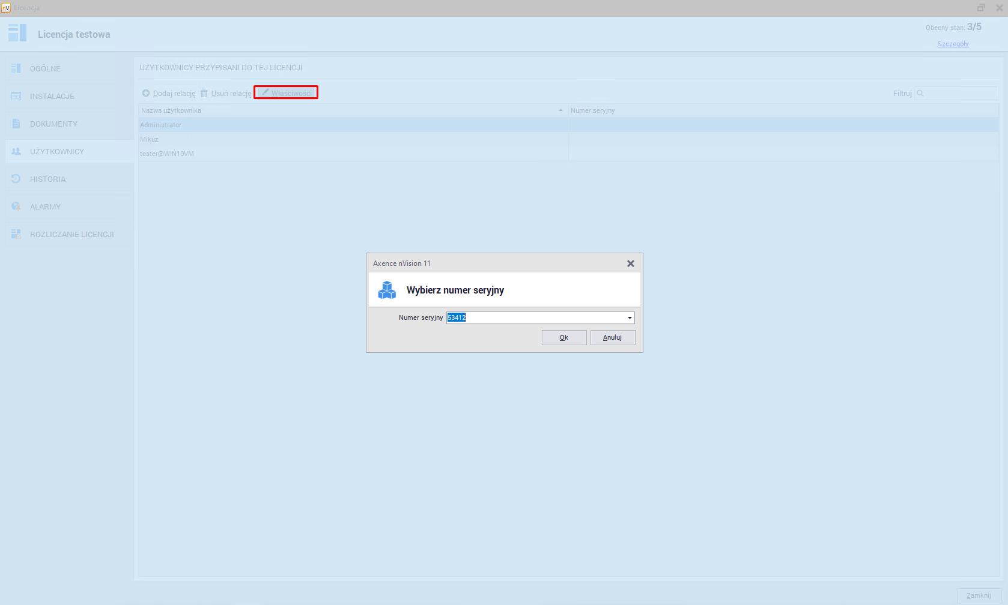Sort by Nazwa użytkownika column header
The image size is (1008, 605).
coord(352,110)
